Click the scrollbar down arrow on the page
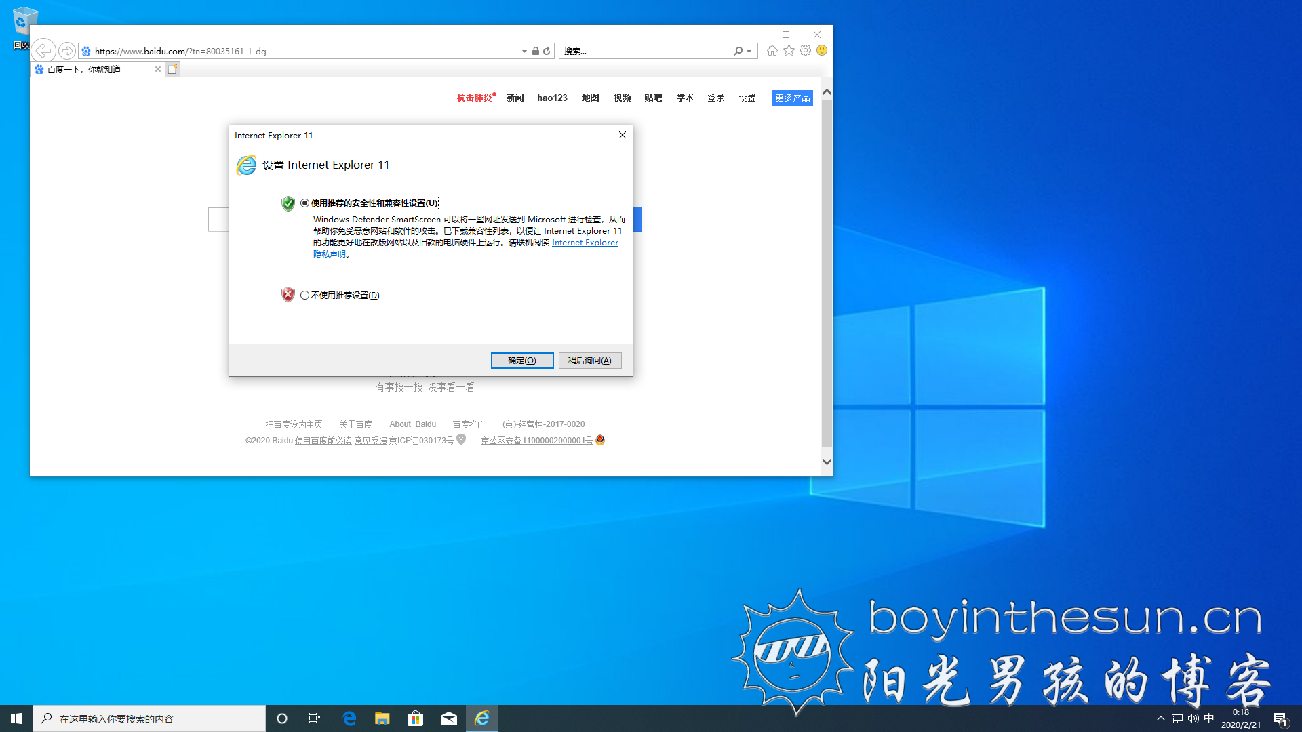 click(x=826, y=461)
